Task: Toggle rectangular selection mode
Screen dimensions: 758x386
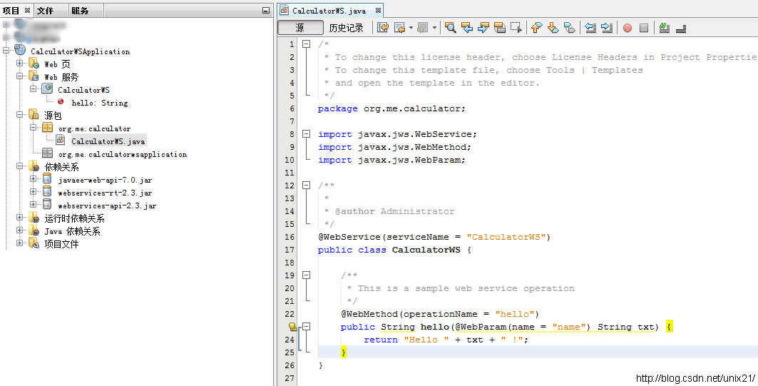Action: tap(516, 28)
